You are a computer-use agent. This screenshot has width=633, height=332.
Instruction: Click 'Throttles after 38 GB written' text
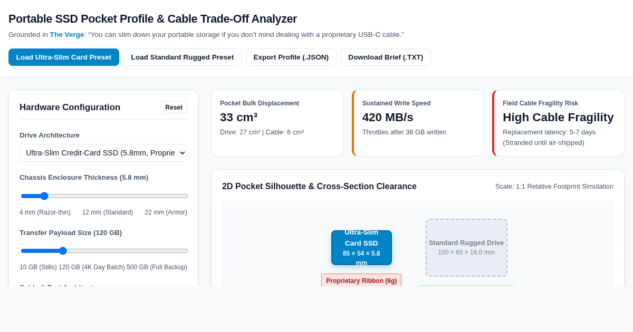pos(405,132)
